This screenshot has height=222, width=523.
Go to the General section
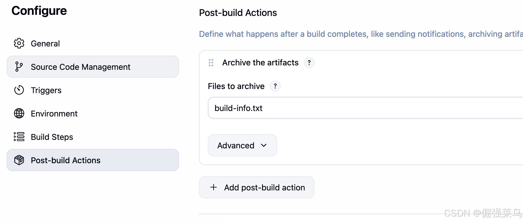45,44
